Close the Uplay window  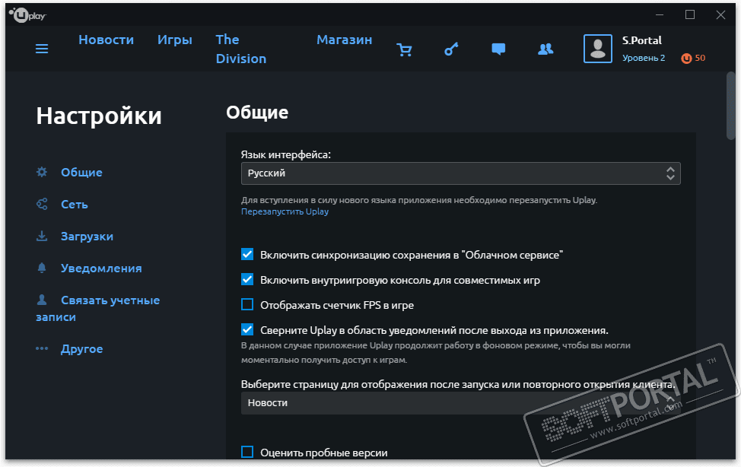[720, 14]
